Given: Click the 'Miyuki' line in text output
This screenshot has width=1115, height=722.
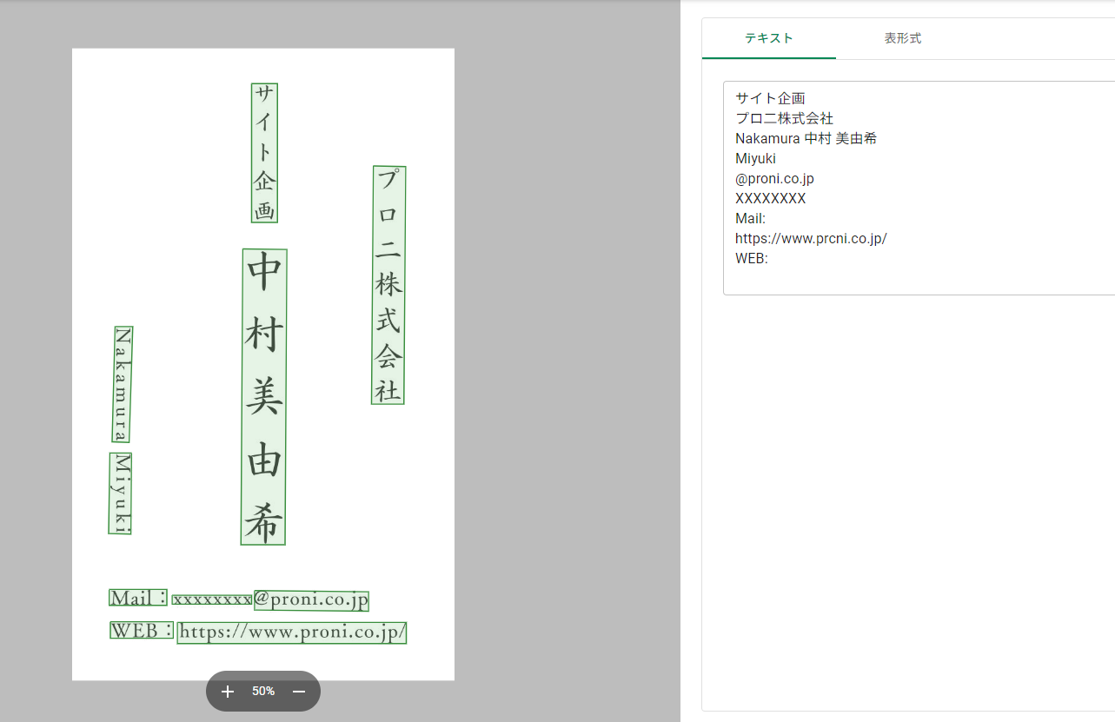Looking at the screenshot, I should 755,158.
